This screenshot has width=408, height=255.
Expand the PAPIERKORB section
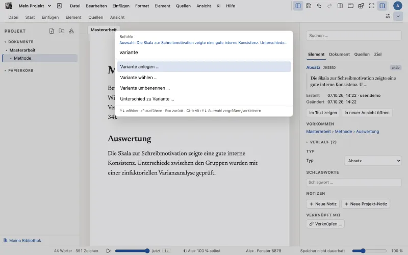click(x=5, y=70)
